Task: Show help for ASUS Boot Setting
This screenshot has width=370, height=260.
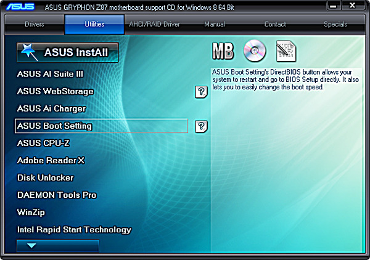Action: pyautogui.click(x=201, y=126)
